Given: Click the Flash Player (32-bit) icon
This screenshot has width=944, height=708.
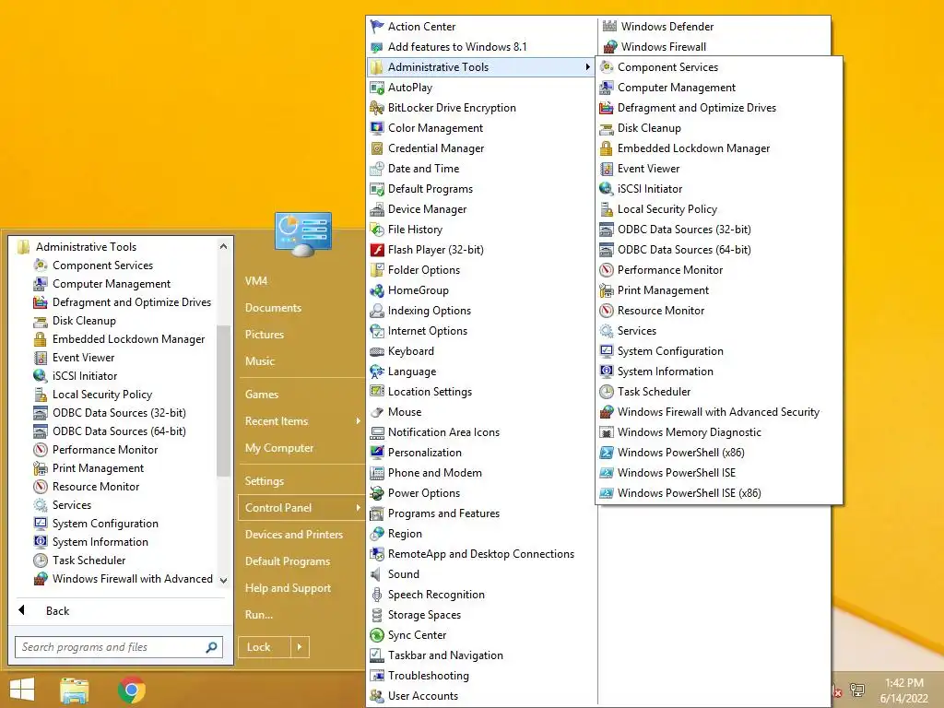Looking at the screenshot, I should (377, 250).
